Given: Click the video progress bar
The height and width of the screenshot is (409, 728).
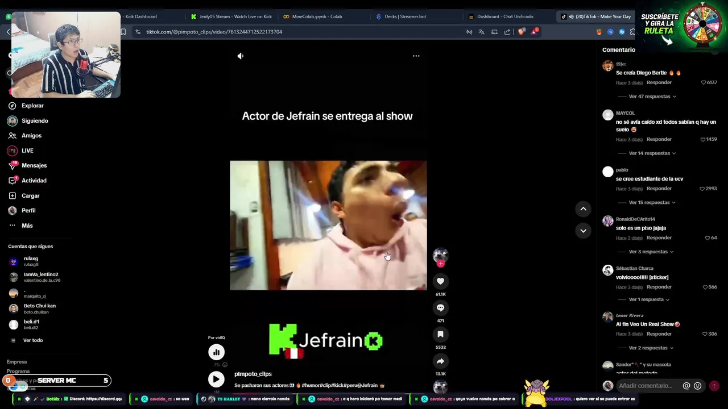Looking at the screenshot, I should (328, 393).
